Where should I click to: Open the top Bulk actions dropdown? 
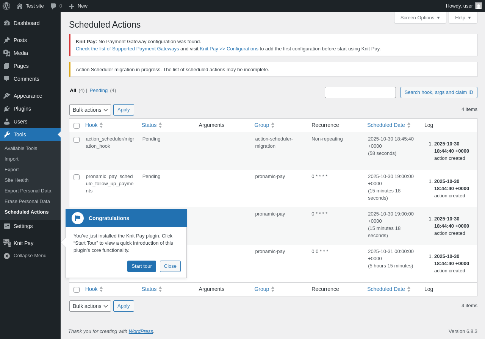[x=90, y=110]
